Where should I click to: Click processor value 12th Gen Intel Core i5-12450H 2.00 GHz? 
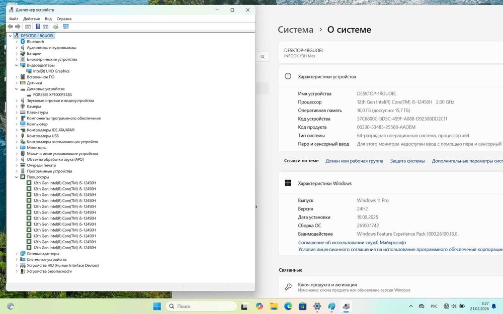point(405,102)
